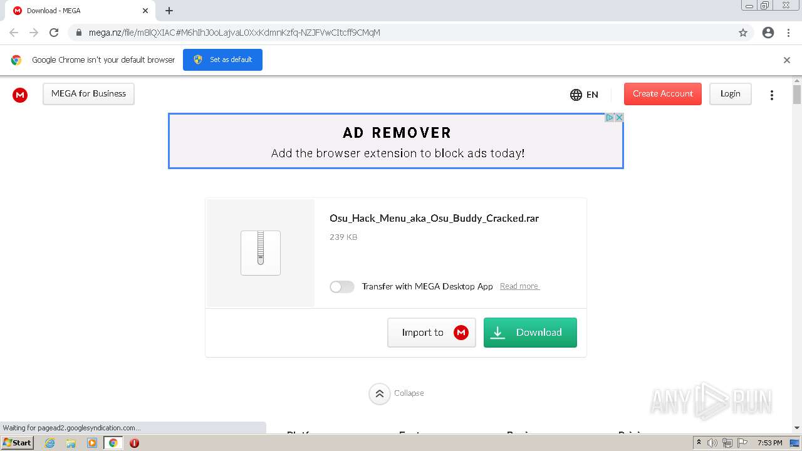Open Chrome customize menu
This screenshot has width=802, height=451.
point(789,33)
